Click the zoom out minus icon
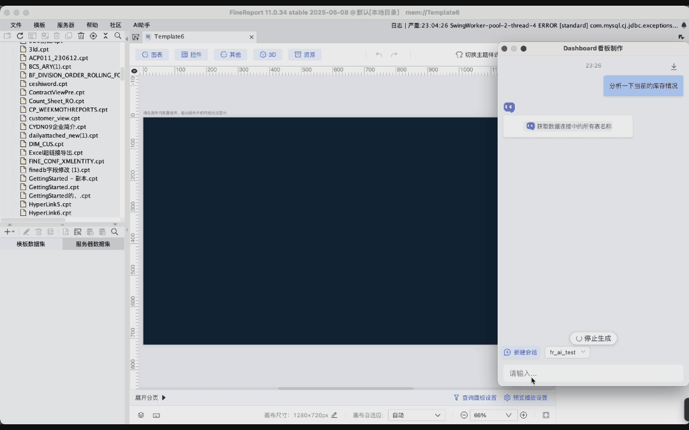The width and height of the screenshot is (689, 430). tap(464, 415)
